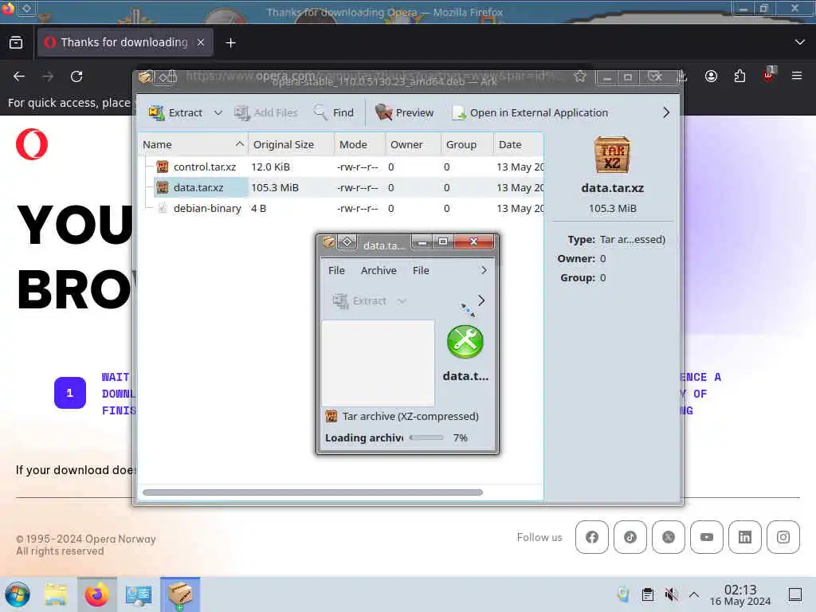Open Opera TikTok link
The width and height of the screenshot is (816, 612).
630,537
